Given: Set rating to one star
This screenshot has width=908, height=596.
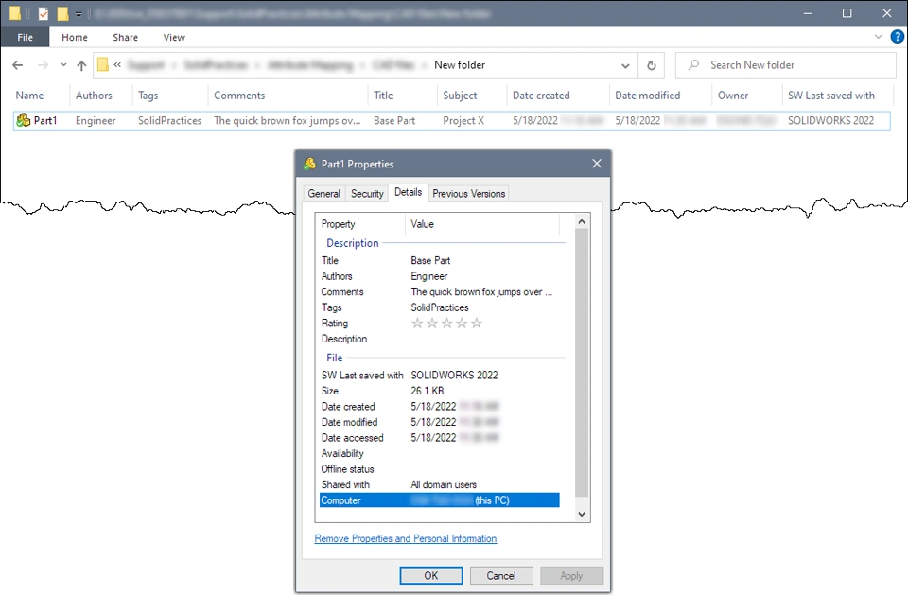Looking at the screenshot, I should tap(417, 324).
